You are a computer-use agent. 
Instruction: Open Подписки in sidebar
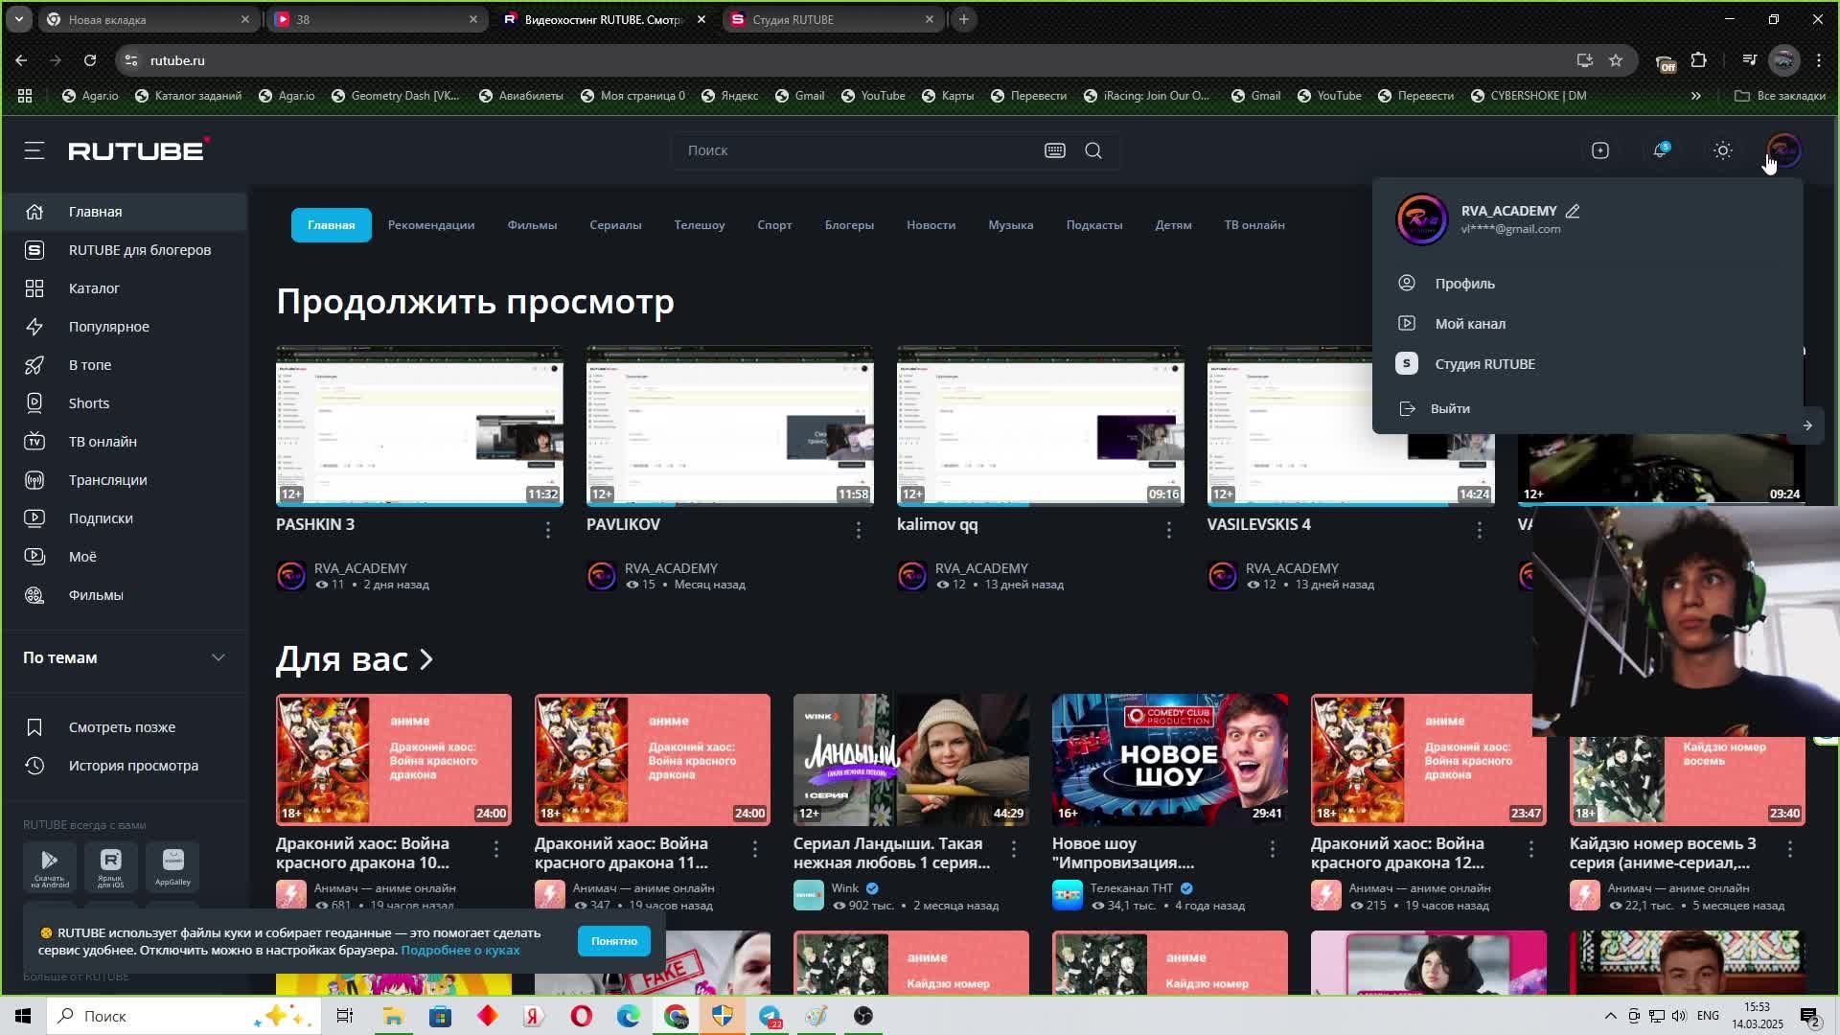[x=125, y=518]
